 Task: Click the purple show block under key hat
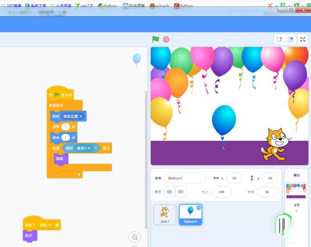coord(30,236)
